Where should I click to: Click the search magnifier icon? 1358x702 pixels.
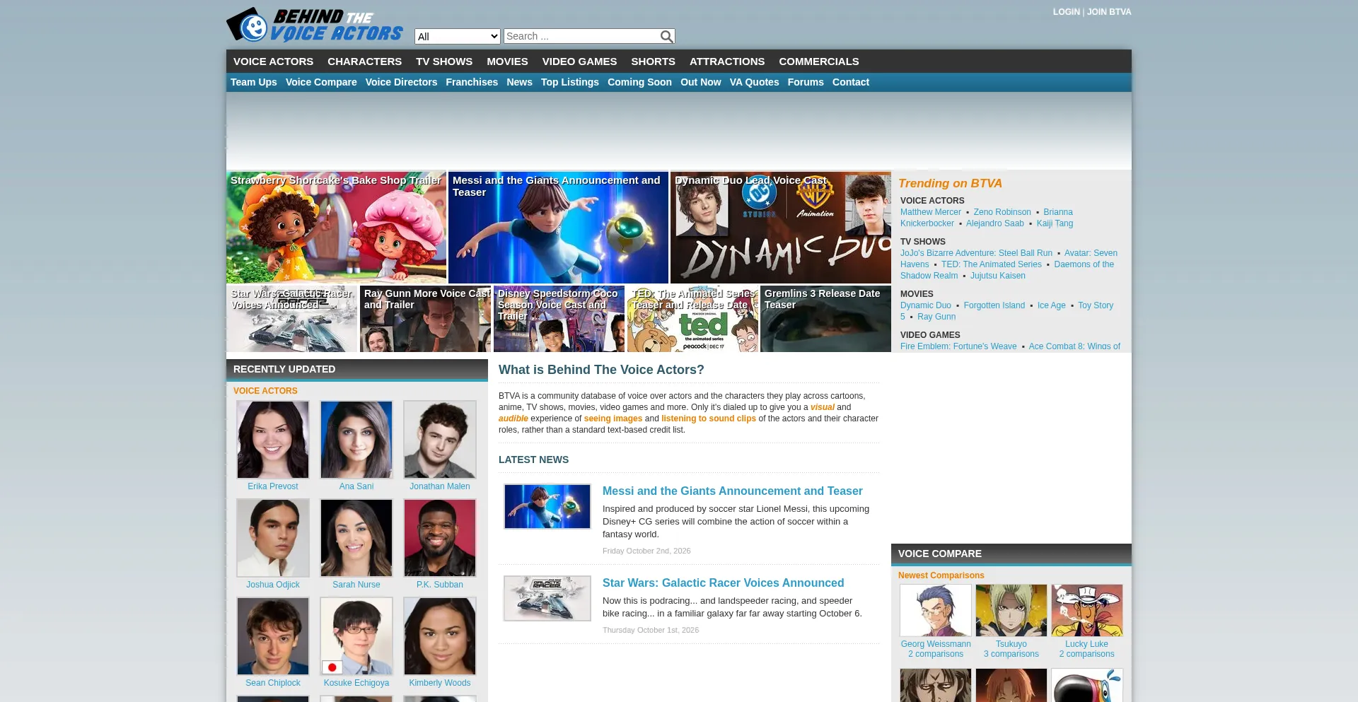[666, 37]
